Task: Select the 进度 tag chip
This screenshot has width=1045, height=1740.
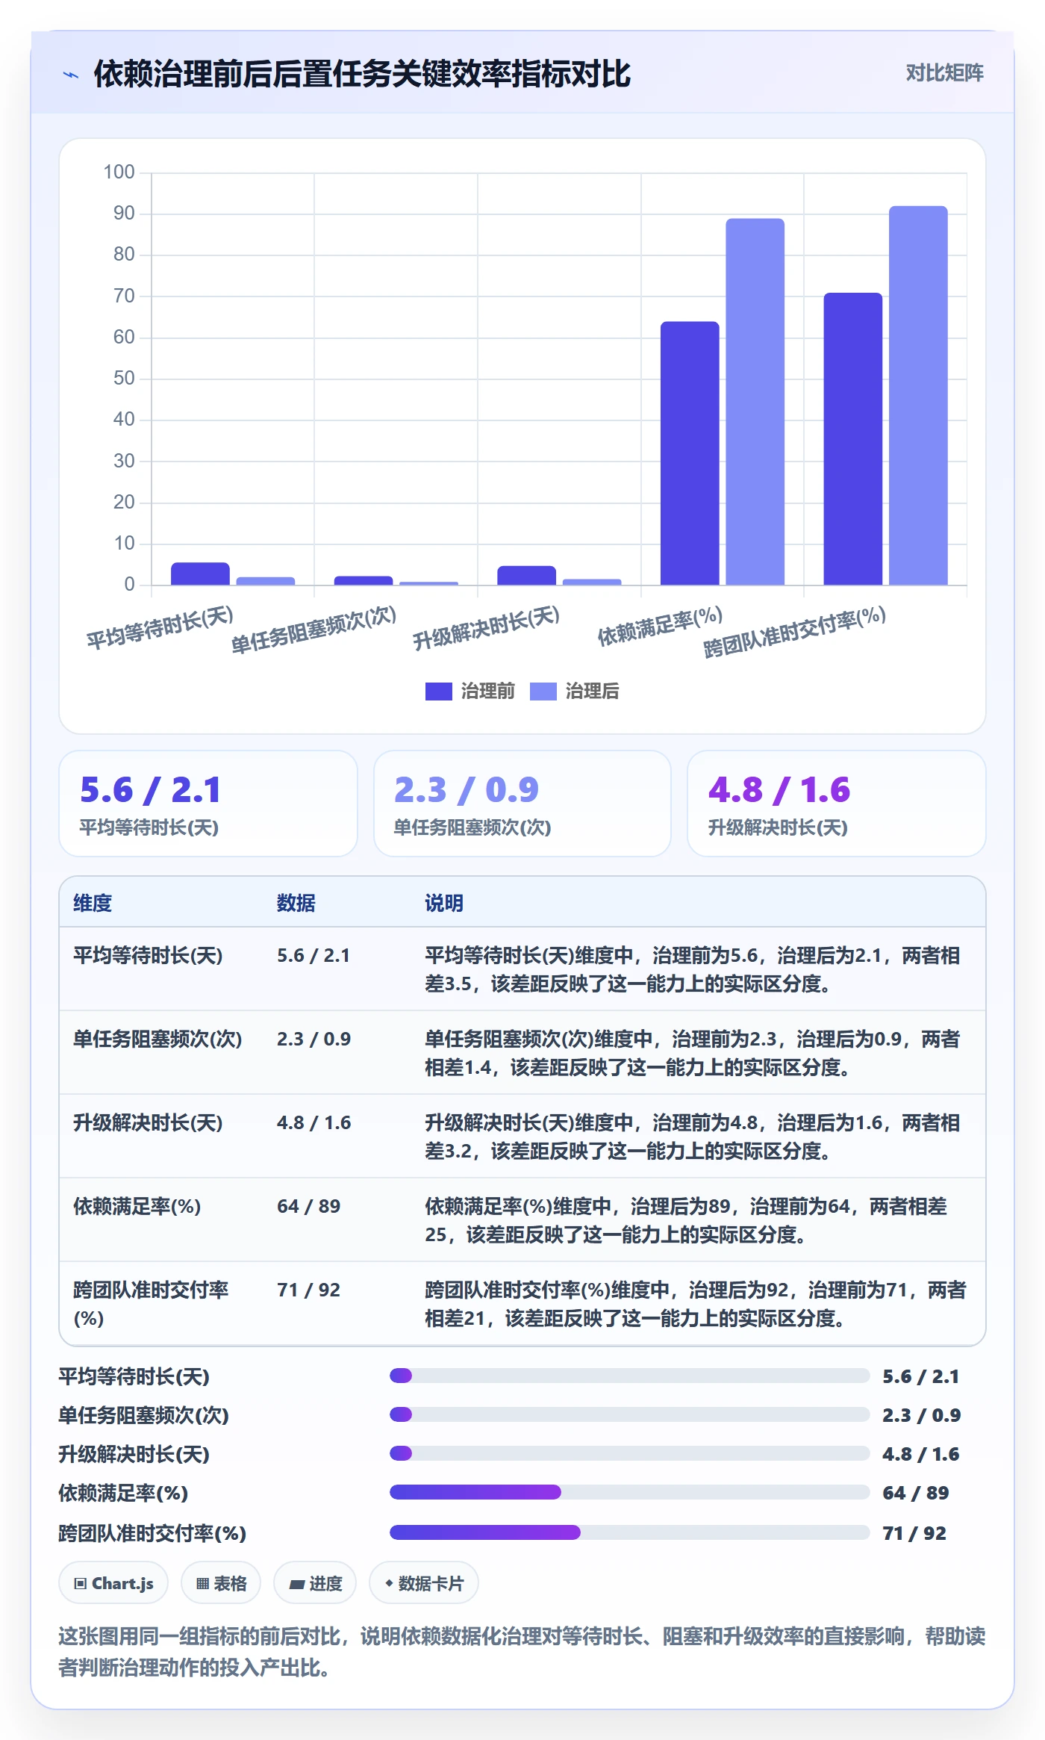Action: pyautogui.click(x=315, y=1583)
